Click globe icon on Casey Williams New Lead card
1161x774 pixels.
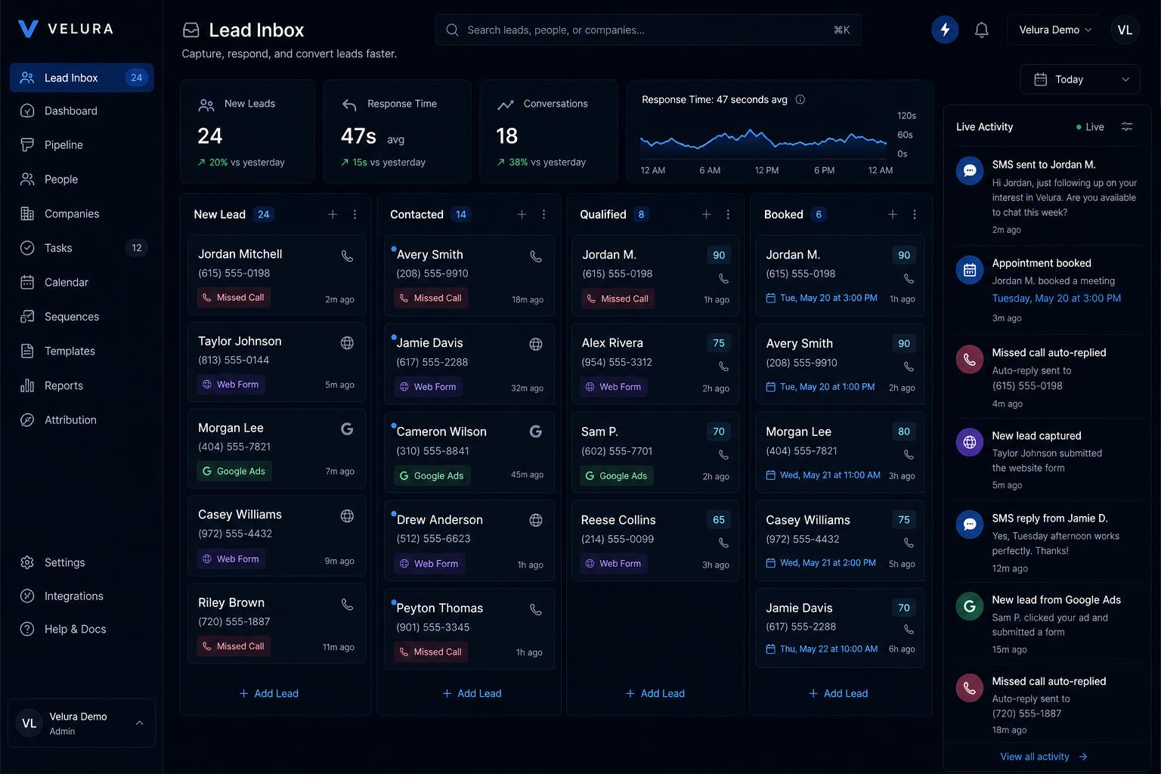347,516
